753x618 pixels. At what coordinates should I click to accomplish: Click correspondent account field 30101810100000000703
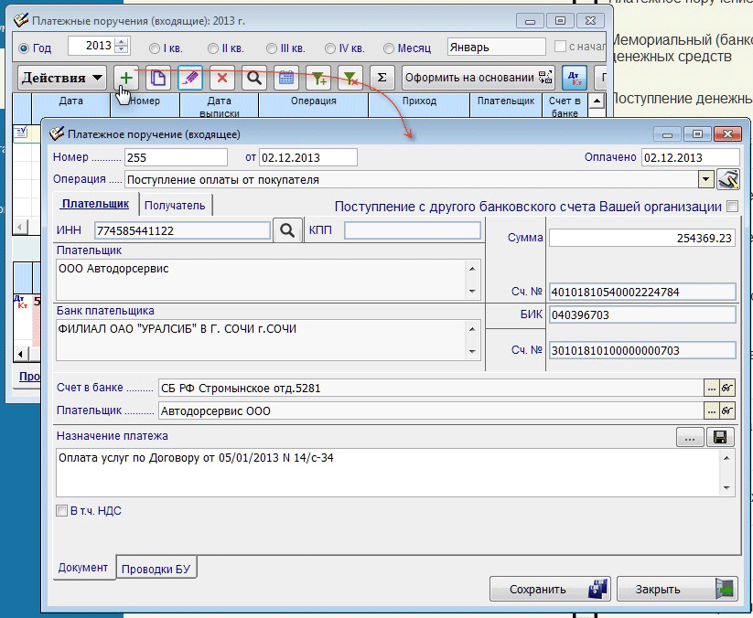pyautogui.click(x=642, y=350)
